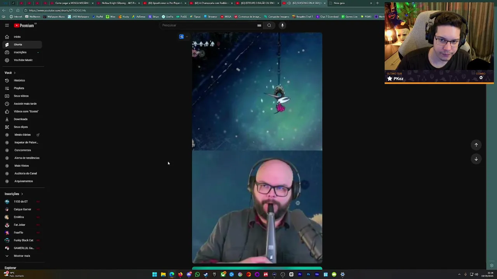Open Playlists in the sidebar

coord(21,88)
